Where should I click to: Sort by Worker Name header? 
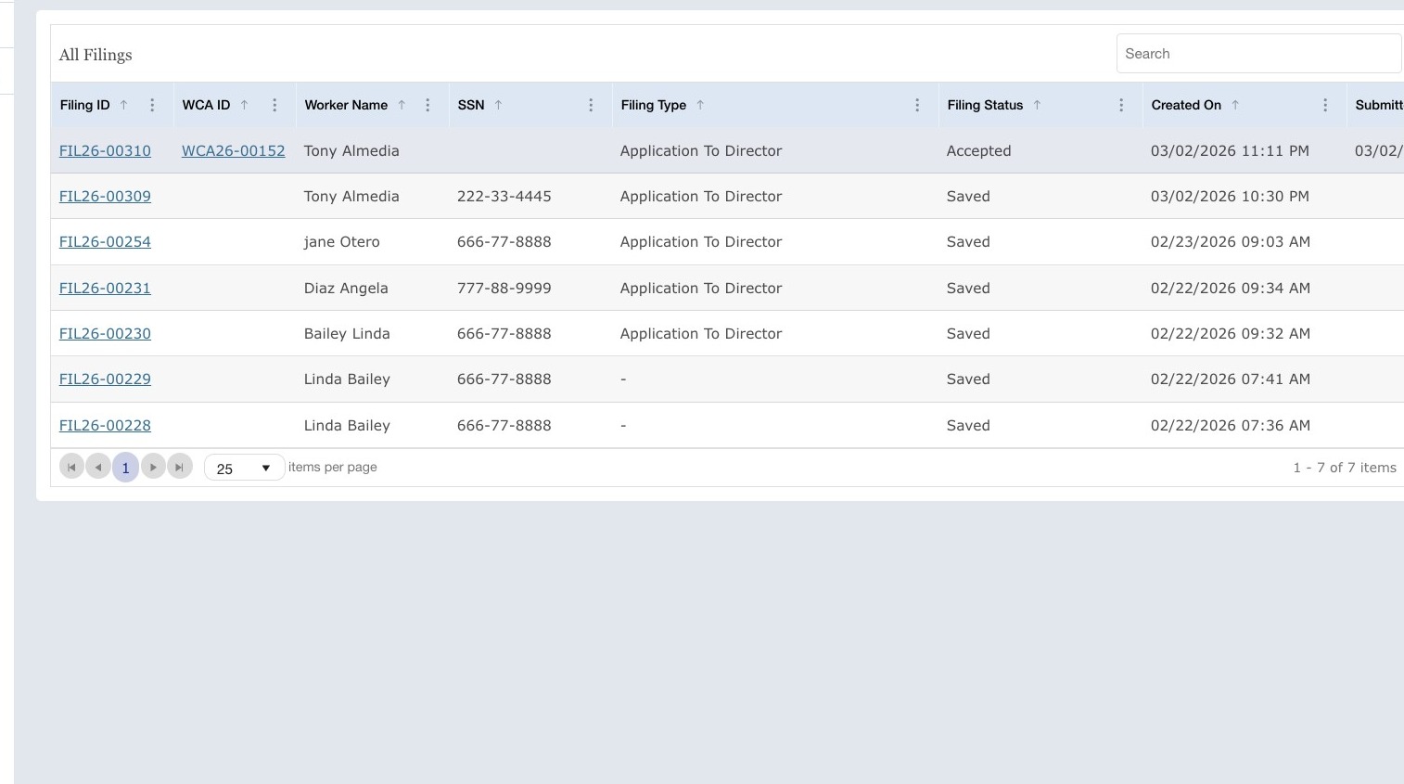pyautogui.click(x=346, y=105)
